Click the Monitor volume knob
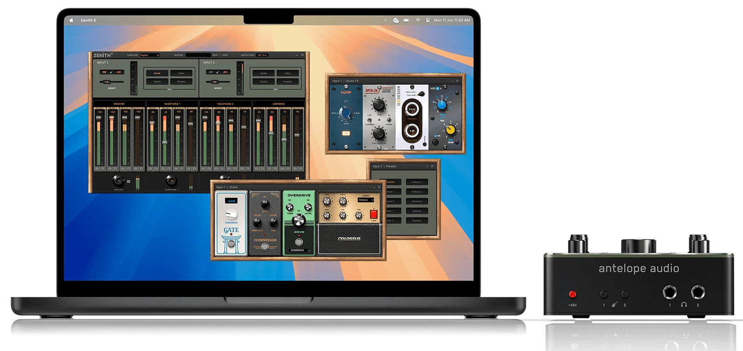Screen dimensions: 743x351 [x=118, y=181]
